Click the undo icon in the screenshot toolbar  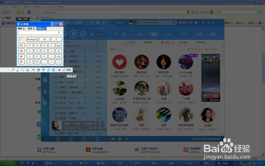(x=33, y=70)
